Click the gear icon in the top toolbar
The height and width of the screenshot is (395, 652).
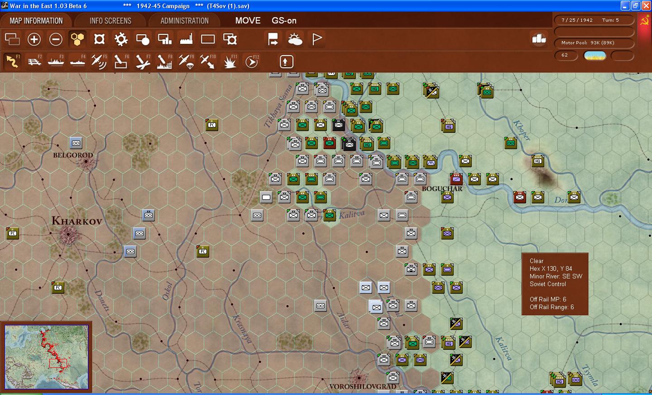click(121, 39)
